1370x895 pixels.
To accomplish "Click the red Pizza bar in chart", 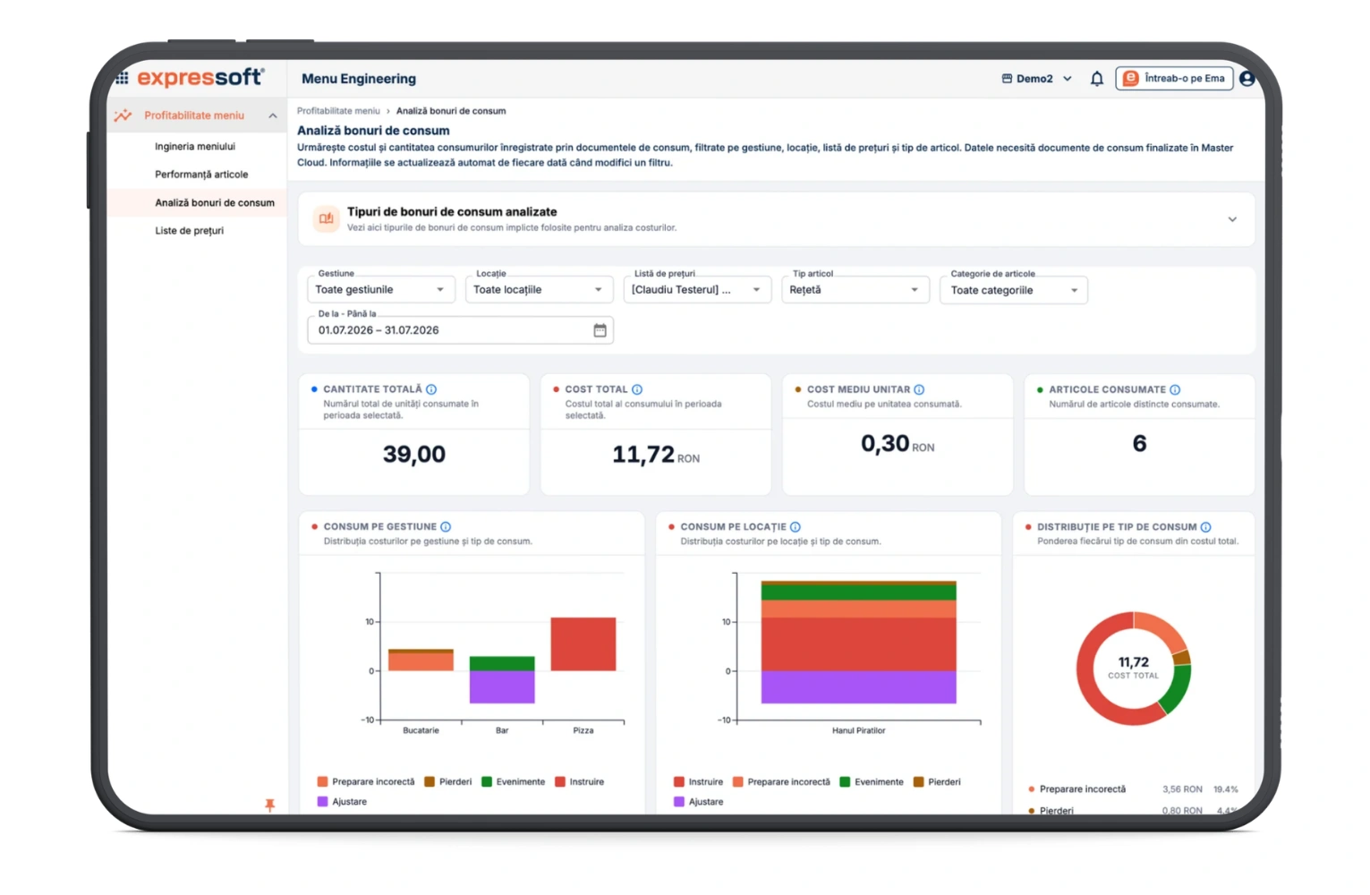I will 583,644.
